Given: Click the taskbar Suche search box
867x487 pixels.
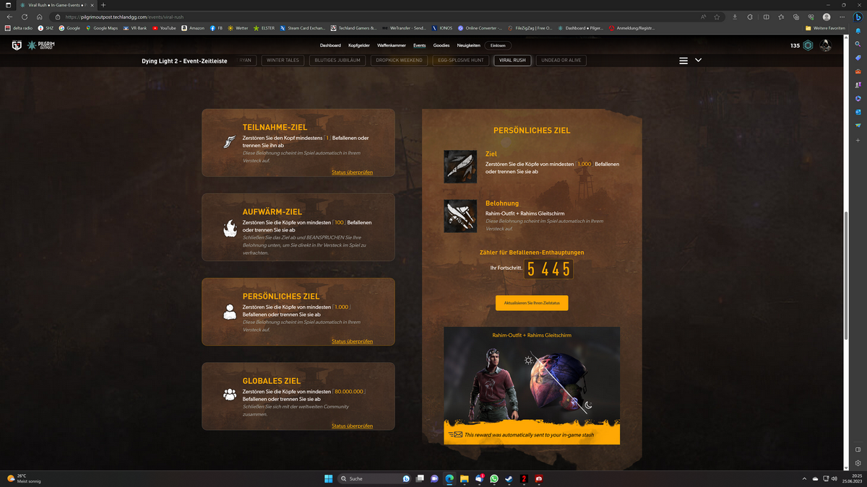Looking at the screenshot, I should pyautogui.click(x=375, y=478).
